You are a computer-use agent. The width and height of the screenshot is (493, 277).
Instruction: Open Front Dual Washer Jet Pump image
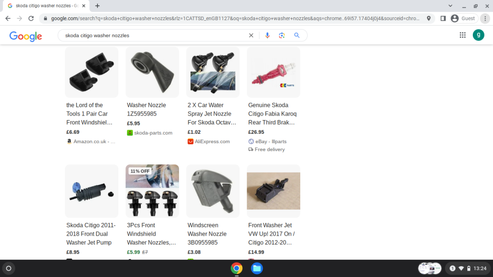point(92,191)
